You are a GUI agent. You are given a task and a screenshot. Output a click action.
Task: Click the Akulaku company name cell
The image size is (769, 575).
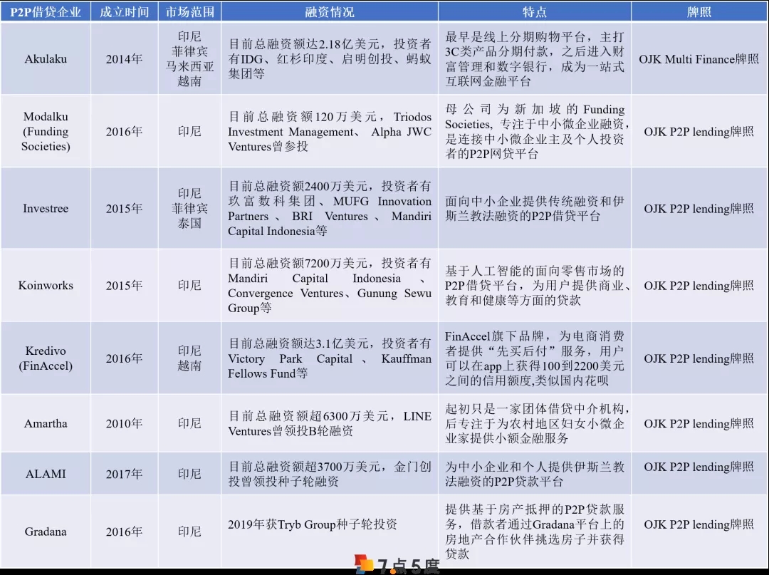pos(46,59)
